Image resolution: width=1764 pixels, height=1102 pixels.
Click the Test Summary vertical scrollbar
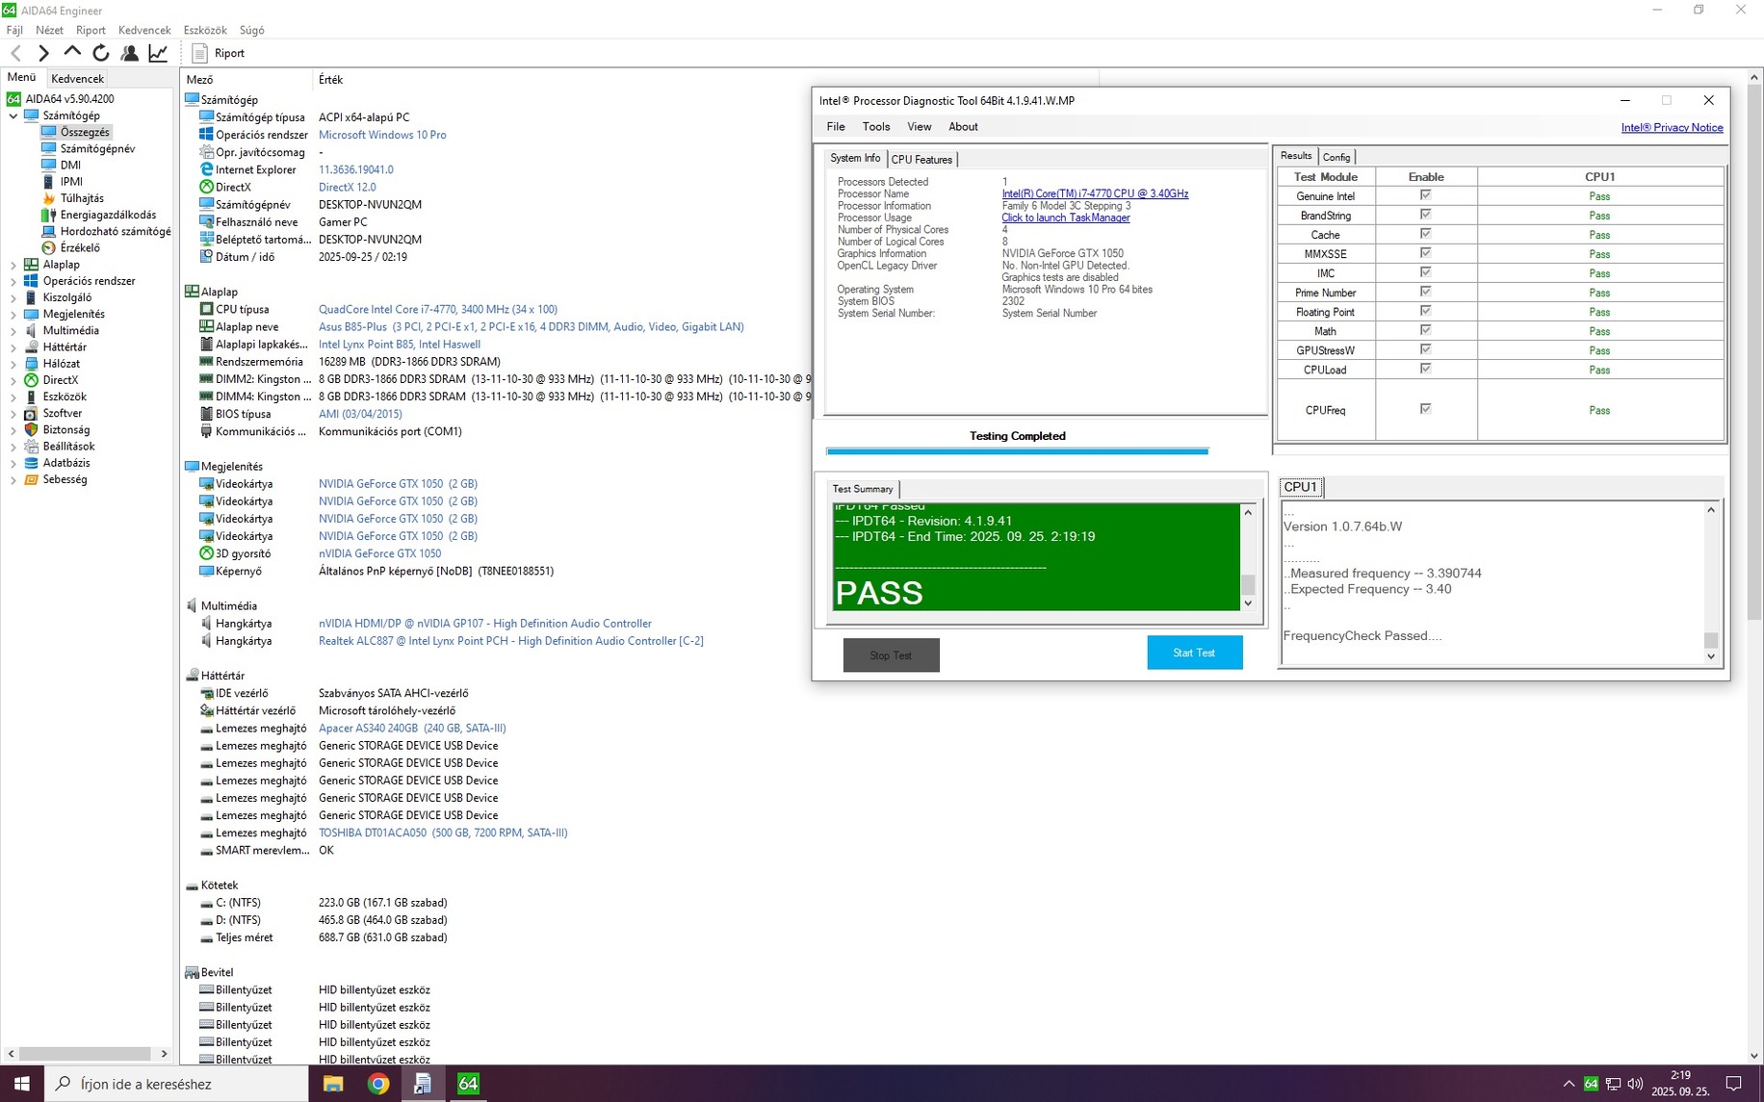click(1248, 557)
